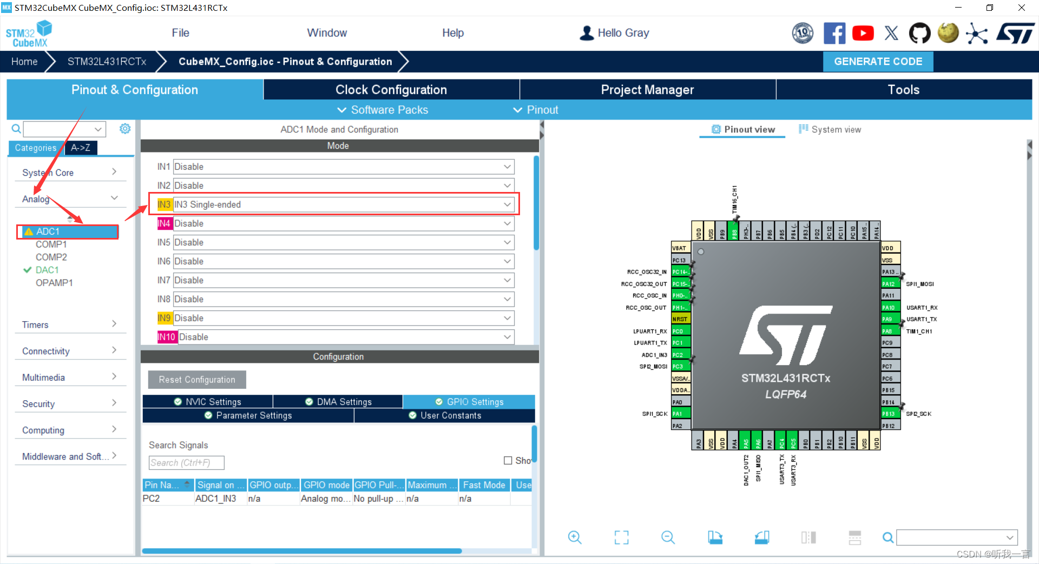This screenshot has height=564, width=1039.
Task: Open the DMA Settings tab
Action: 339,402
